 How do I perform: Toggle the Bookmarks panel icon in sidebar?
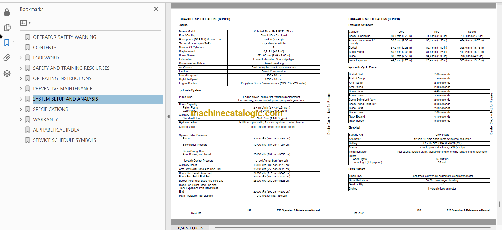7,43
